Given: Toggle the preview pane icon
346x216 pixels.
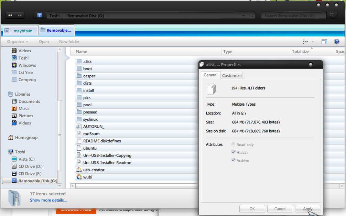Looking at the screenshot, I should (324, 42).
